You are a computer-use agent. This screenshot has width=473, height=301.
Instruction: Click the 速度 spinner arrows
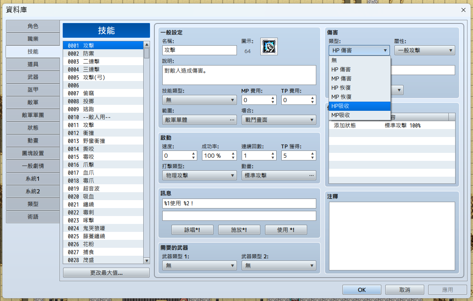193,156
